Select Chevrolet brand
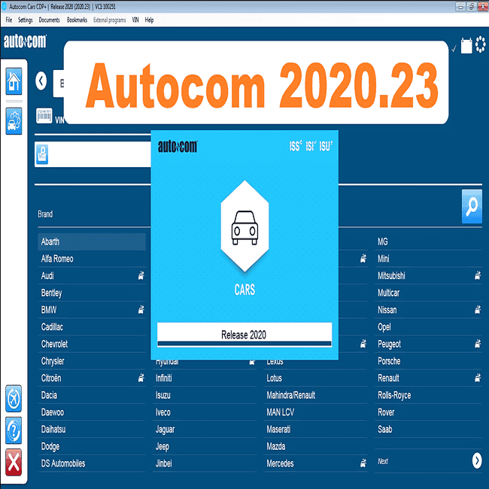This screenshot has height=489, width=489. pyautogui.click(x=92, y=344)
